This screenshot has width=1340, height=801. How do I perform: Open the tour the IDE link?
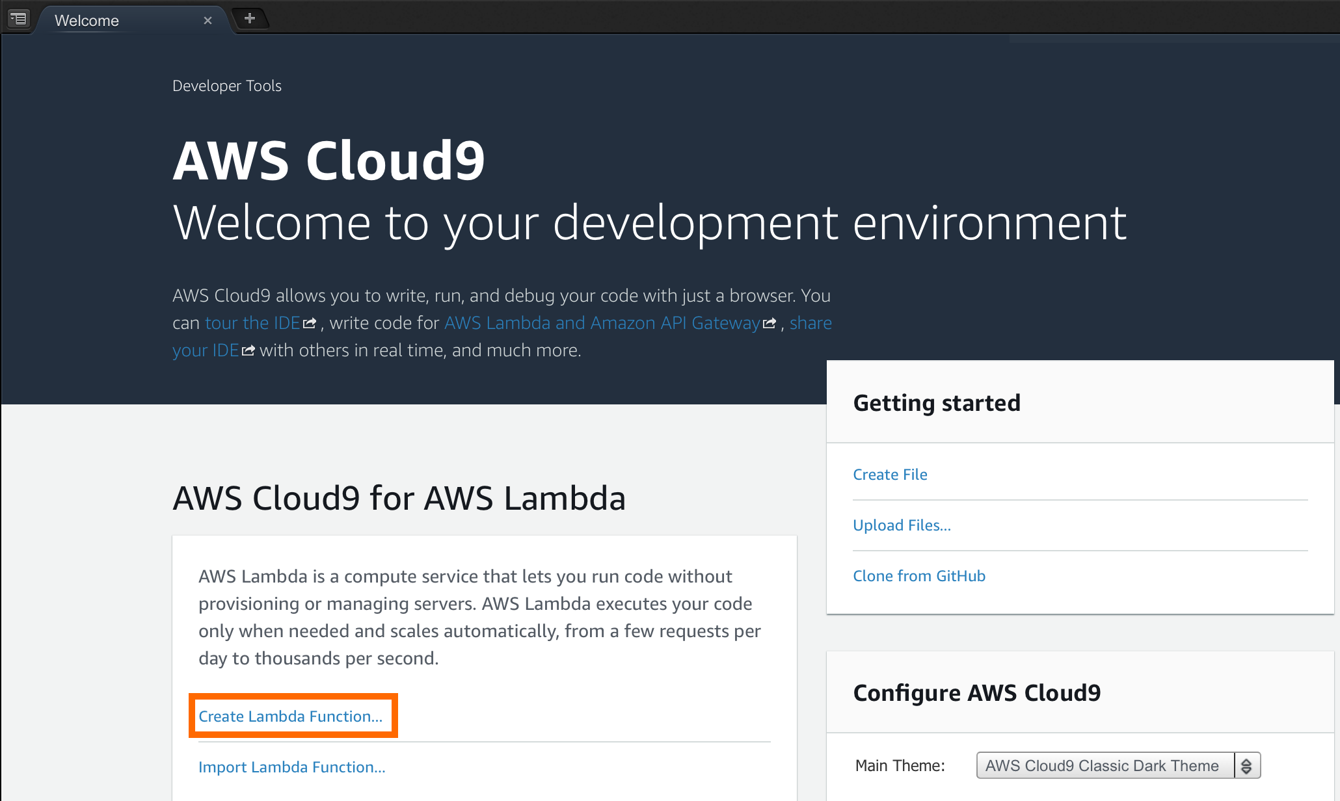252,322
